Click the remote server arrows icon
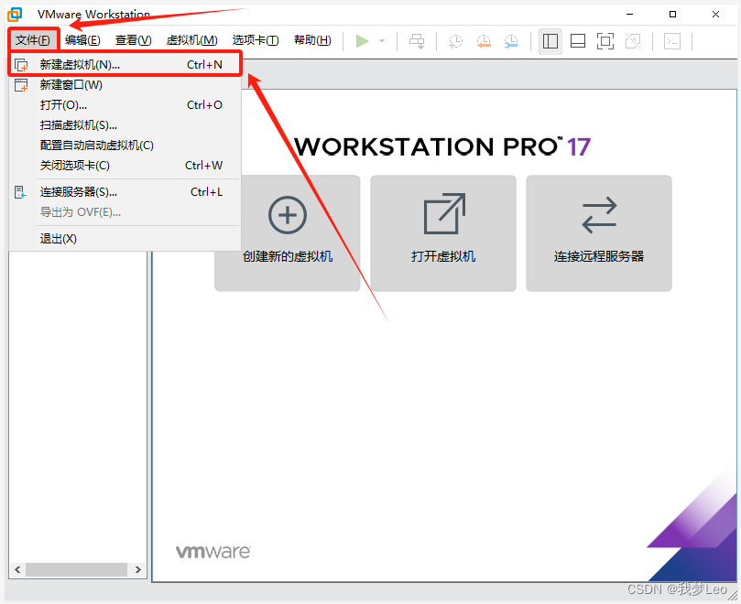This screenshot has height=604, width=741. (599, 215)
